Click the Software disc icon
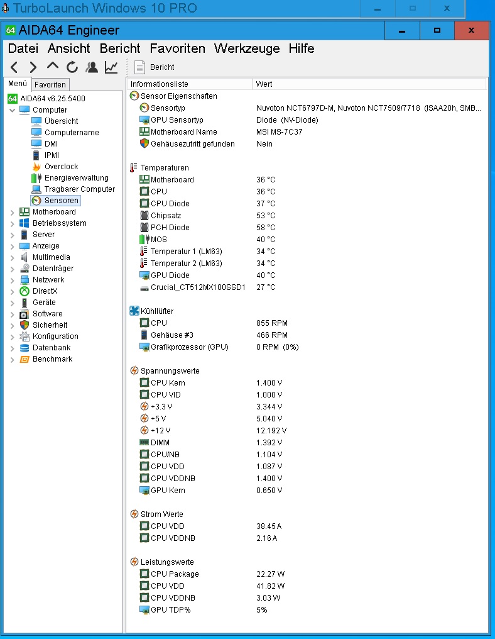 pyautogui.click(x=24, y=314)
